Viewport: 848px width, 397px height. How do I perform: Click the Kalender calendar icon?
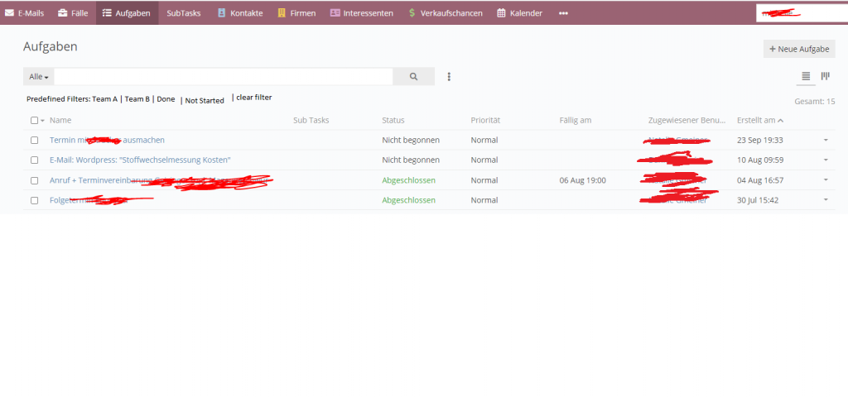pyautogui.click(x=501, y=13)
